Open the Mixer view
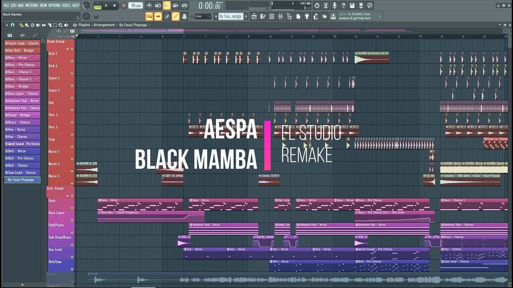Viewport: 513px width, 288px height. pos(281,16)
